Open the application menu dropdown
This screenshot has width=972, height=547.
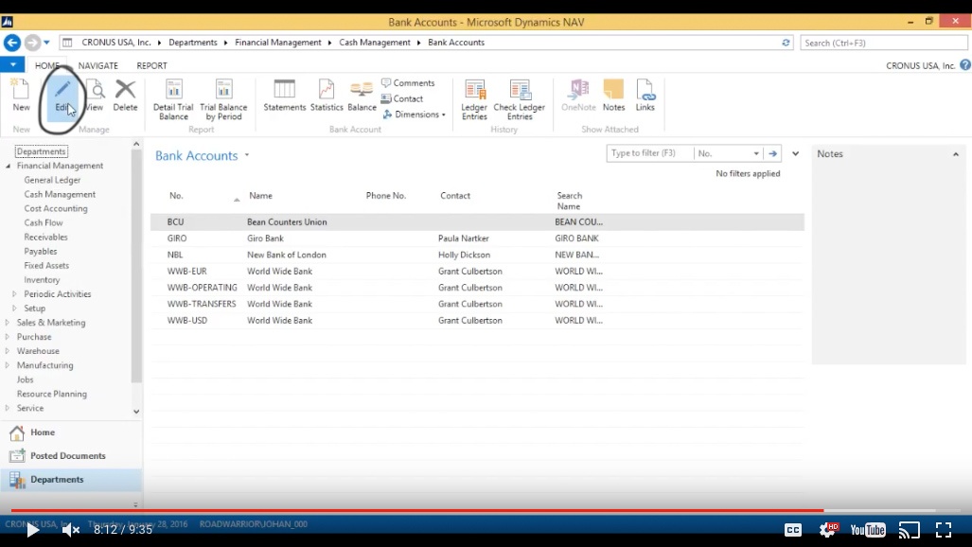coord(12,64)
